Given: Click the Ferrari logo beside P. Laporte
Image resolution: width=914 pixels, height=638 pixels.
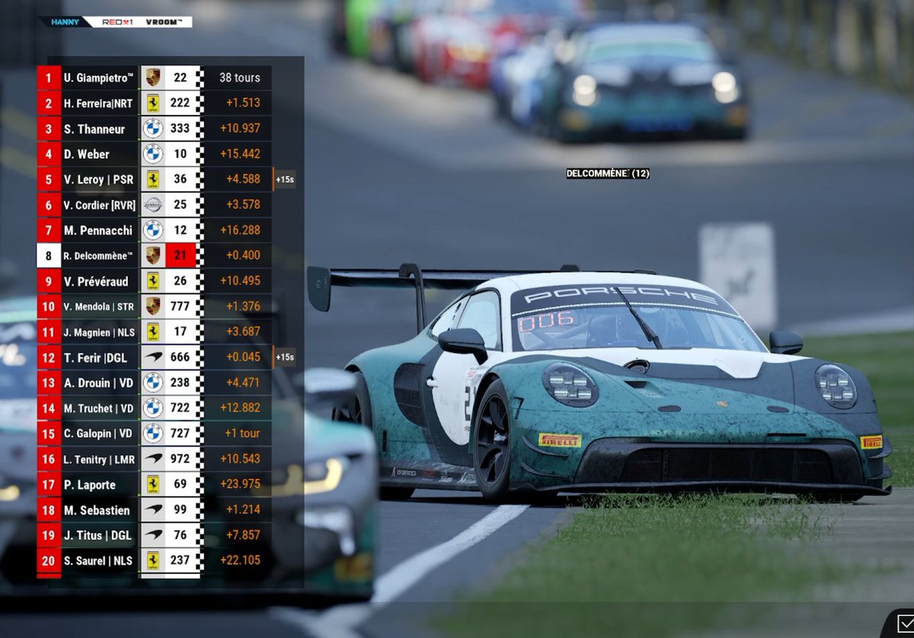Looking at the screenshot, I should (x=153, y=484).
